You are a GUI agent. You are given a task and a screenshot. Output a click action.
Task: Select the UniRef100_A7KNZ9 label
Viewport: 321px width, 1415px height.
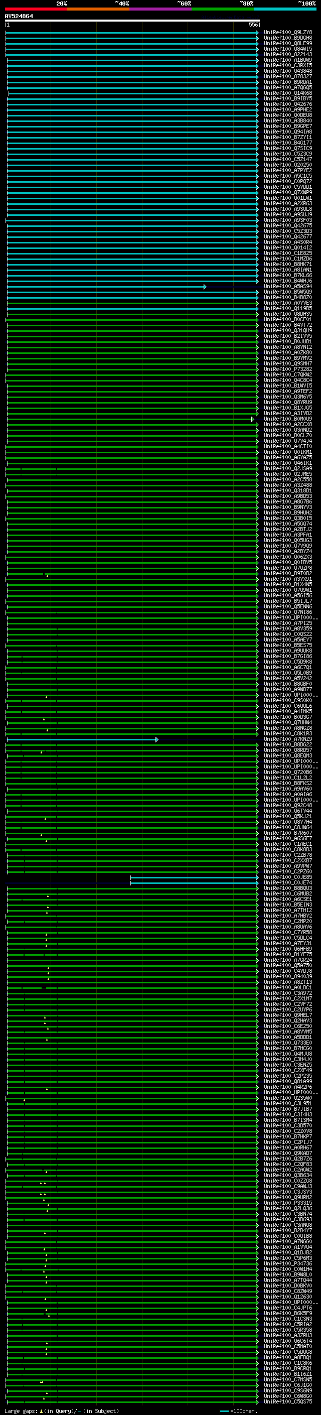[287, 739]
